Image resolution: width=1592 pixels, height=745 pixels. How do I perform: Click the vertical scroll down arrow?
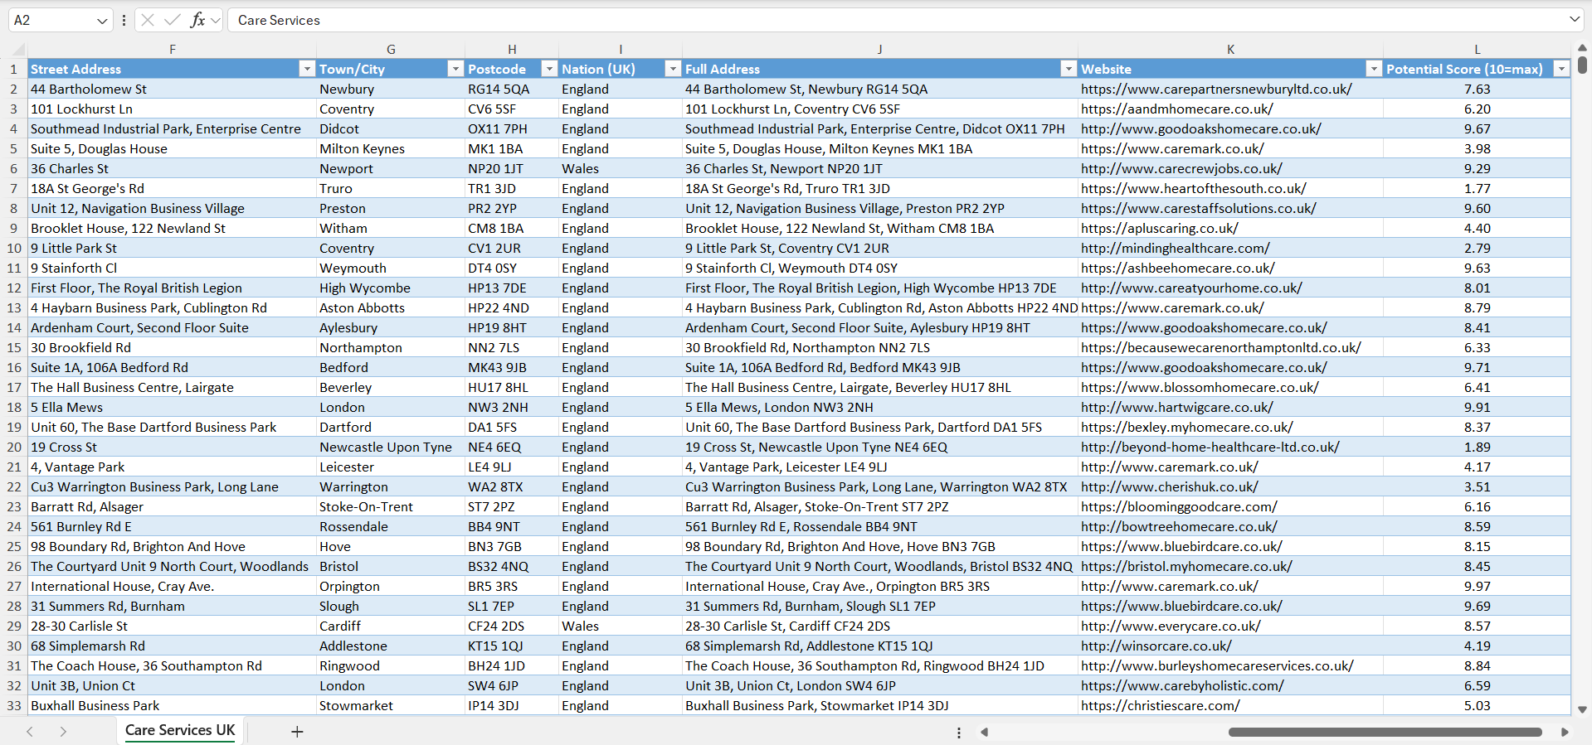[1582, 709]
